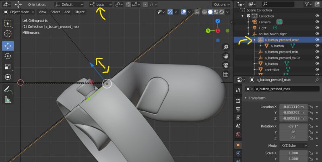This screenshot has height=162, width=322.
Task: Click the red X axis gizmo
Action: 218,31
